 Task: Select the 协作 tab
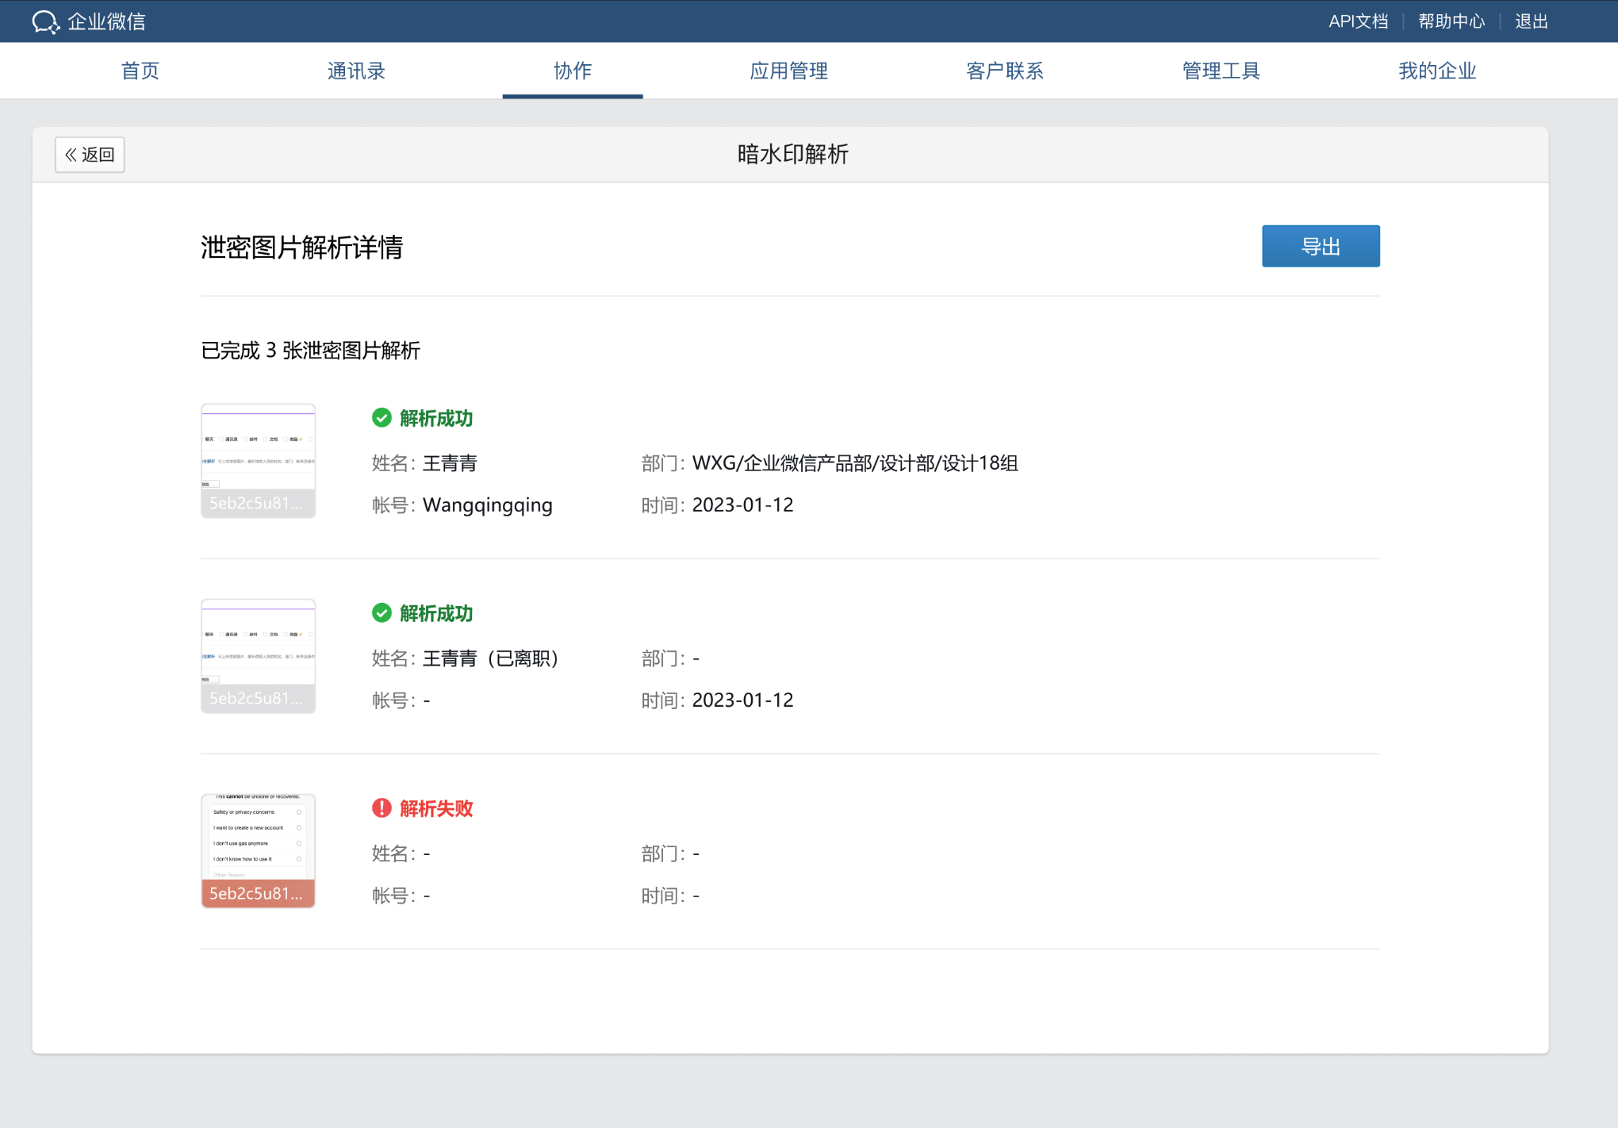tap(572, 71)
